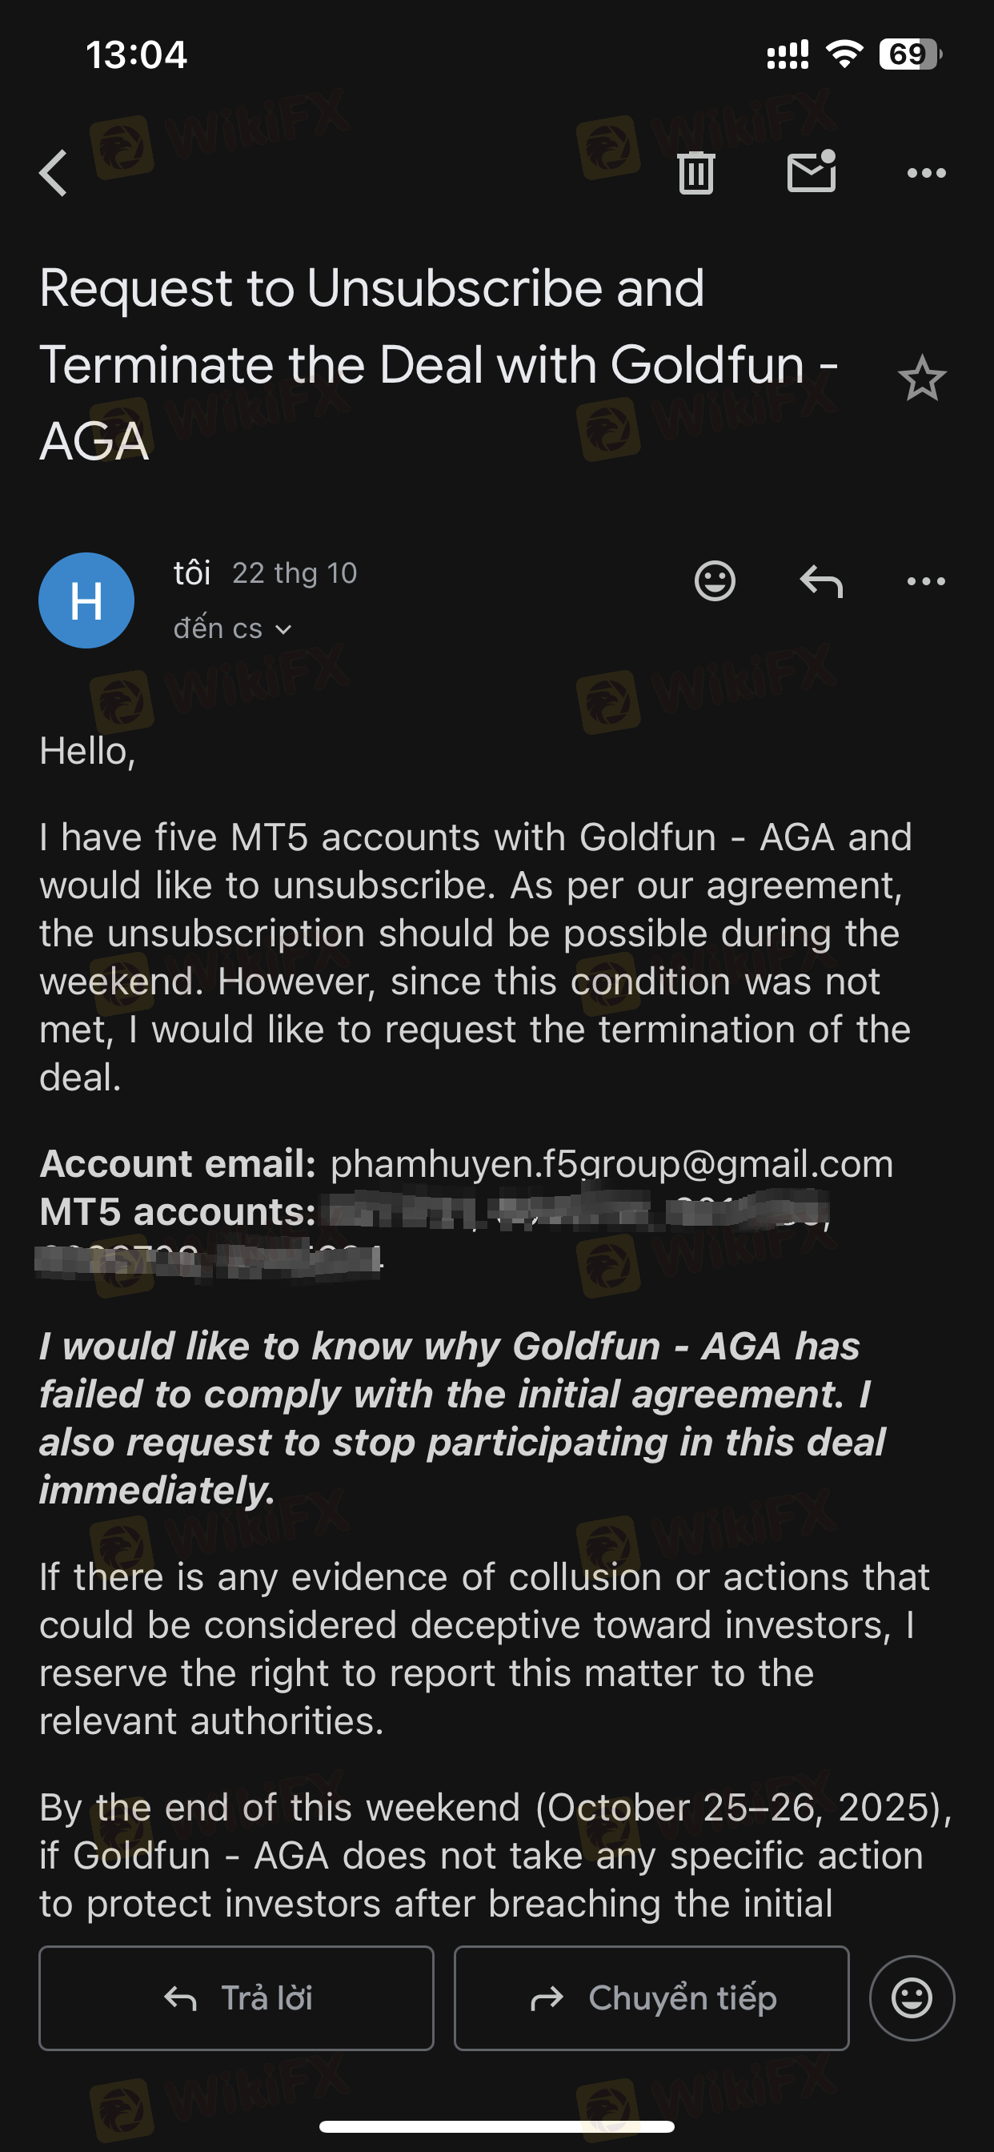This screenshot has width=994, height=2152.
Task: Tap the round emoji button at bottom
Action: pos(912,1997)
